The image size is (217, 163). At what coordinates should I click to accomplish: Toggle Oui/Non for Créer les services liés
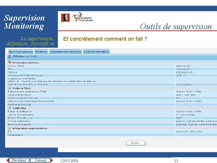[184, 85]
